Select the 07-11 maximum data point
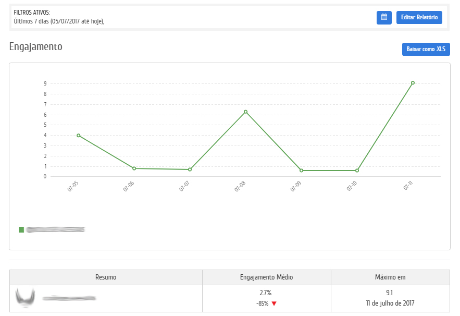This screenshot has width=460, height=316. pyautogui.click(x=413, y=82)
